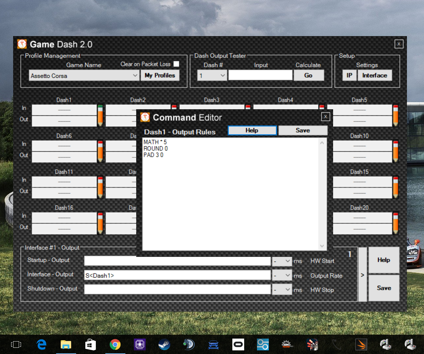Launch Microsoft Edge from the taskbar
The height and width of the screenshot is (354, 424).
click(41, 344)
